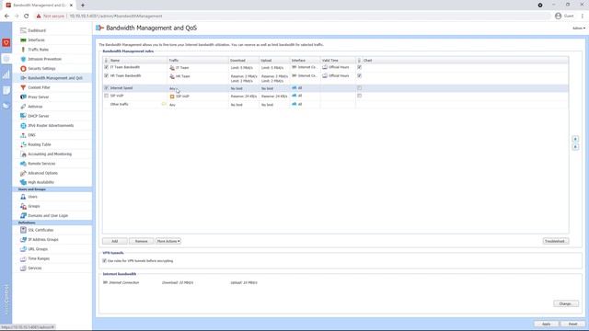Open IP Address Groups icon

coord(23,239)
